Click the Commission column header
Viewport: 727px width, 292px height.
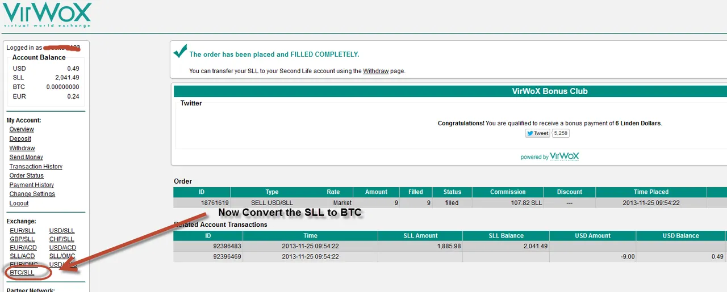tap(508, 192)
